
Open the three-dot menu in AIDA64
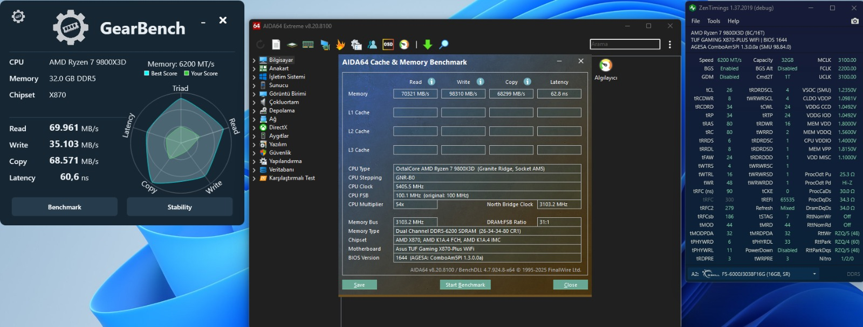(x=670, y=45)
